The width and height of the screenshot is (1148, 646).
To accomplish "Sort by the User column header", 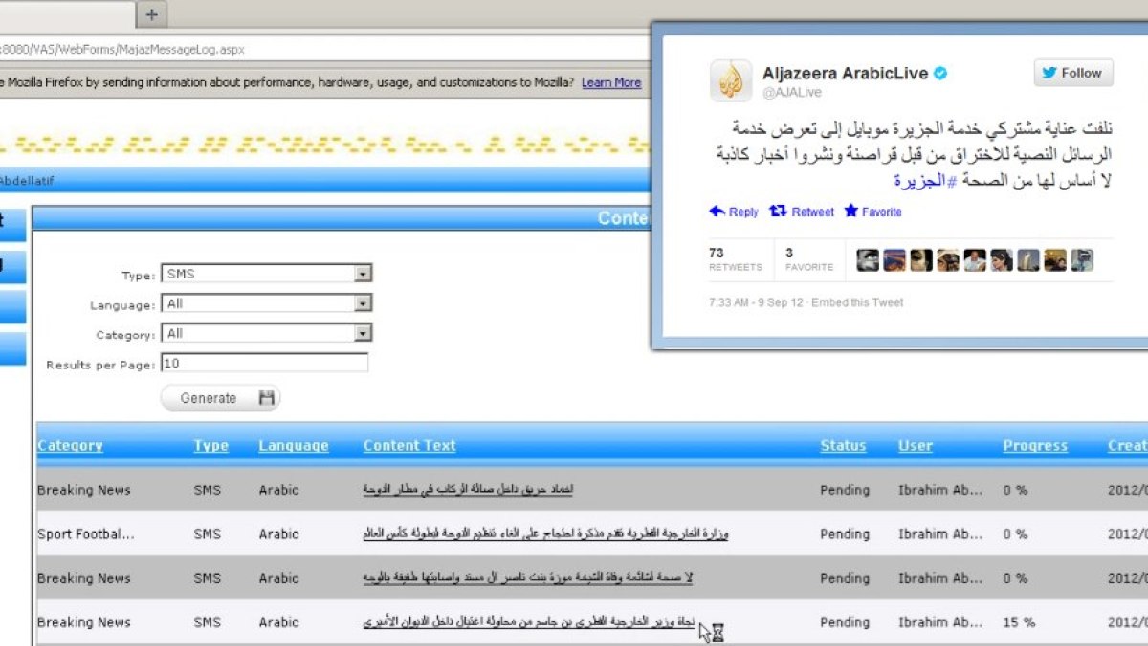I will click(916, 445).
